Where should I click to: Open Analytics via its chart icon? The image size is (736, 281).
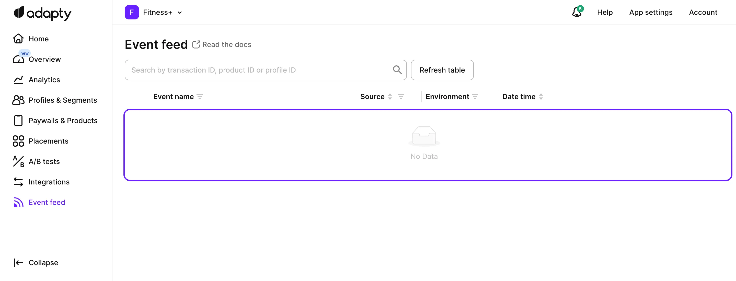(x=18, y=80)
